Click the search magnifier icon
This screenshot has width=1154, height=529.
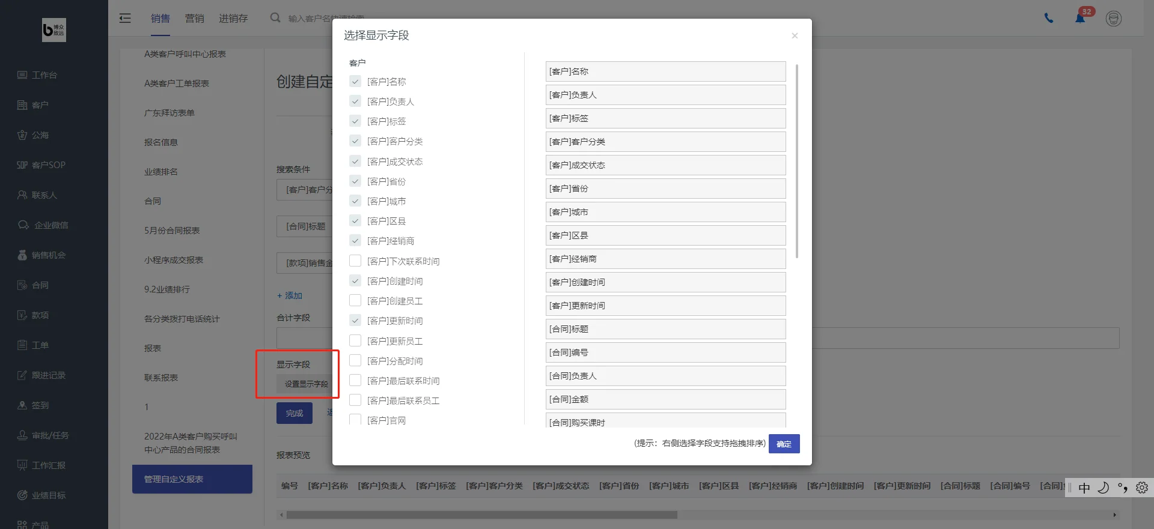(x=275, y=18)
